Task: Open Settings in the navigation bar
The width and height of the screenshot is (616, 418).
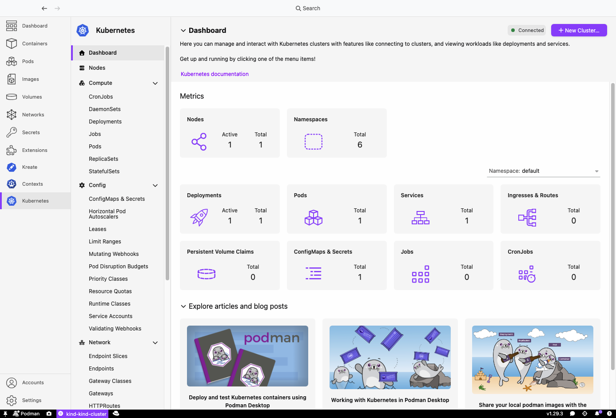Action: click(x=35, y=400)
